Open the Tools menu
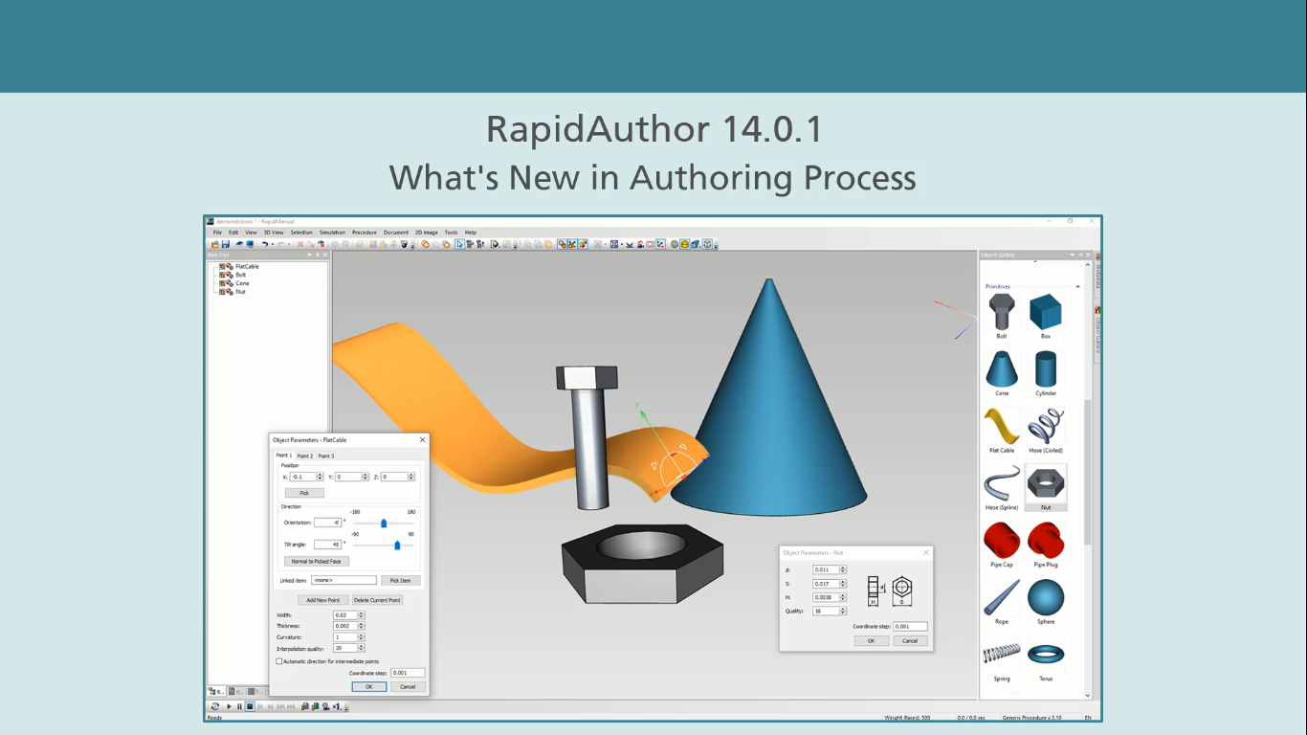 [451, 233]
